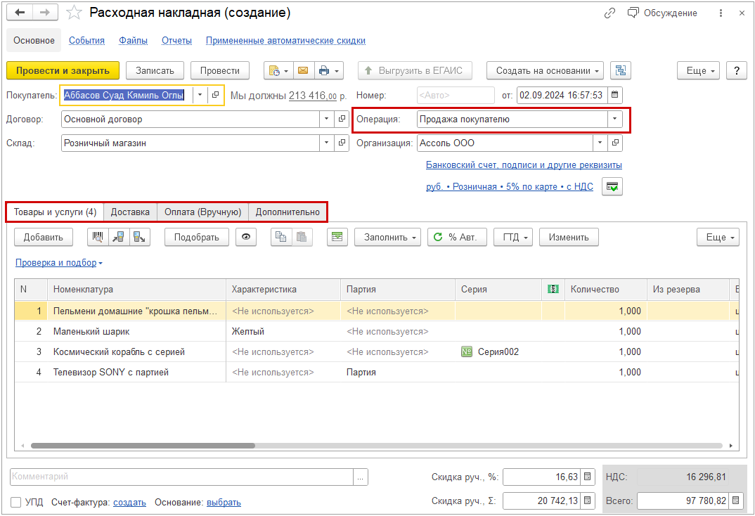755x516 pixels.
Task: Switch to the Дополнительно tab
Action: [x=288, y=212]
